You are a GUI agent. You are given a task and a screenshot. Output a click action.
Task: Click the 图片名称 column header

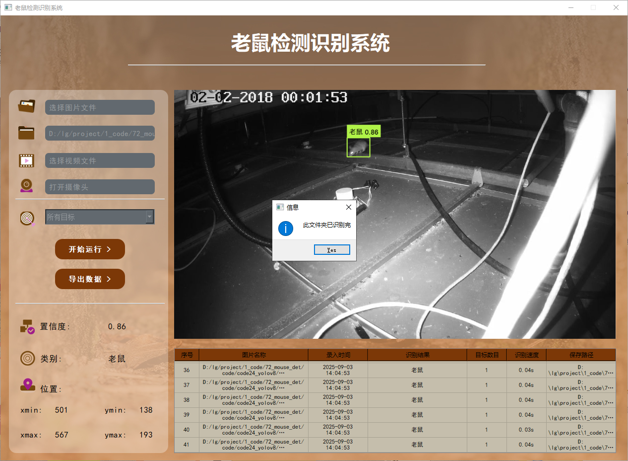[x=253, y=355]
